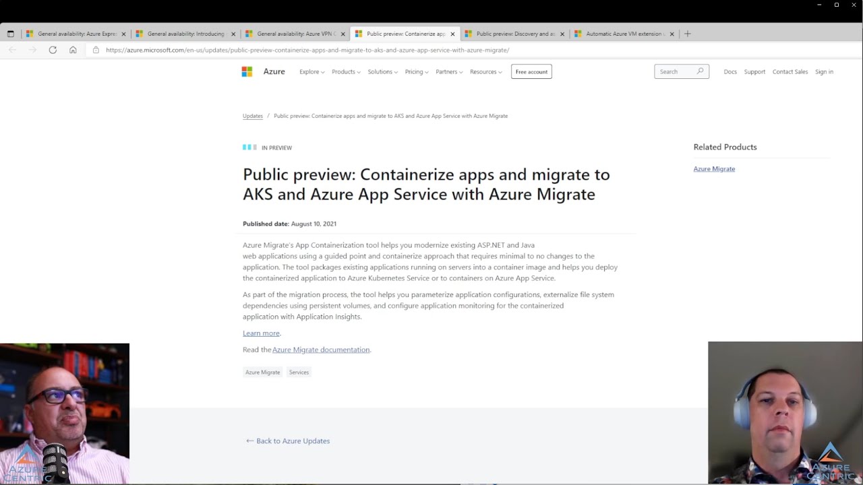This screenshot has width=863, height=485.
Task: Click the site lock icon in address bar
Action: (x=96, y=50)
